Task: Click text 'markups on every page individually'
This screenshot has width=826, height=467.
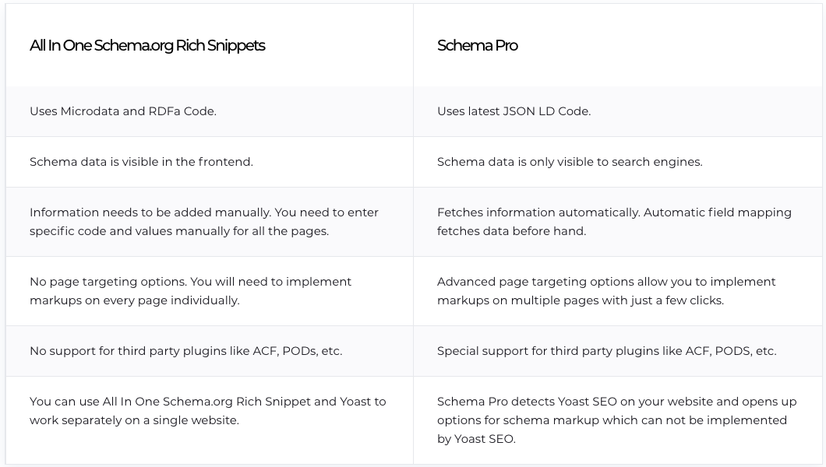Action: (x=134, y=300)
